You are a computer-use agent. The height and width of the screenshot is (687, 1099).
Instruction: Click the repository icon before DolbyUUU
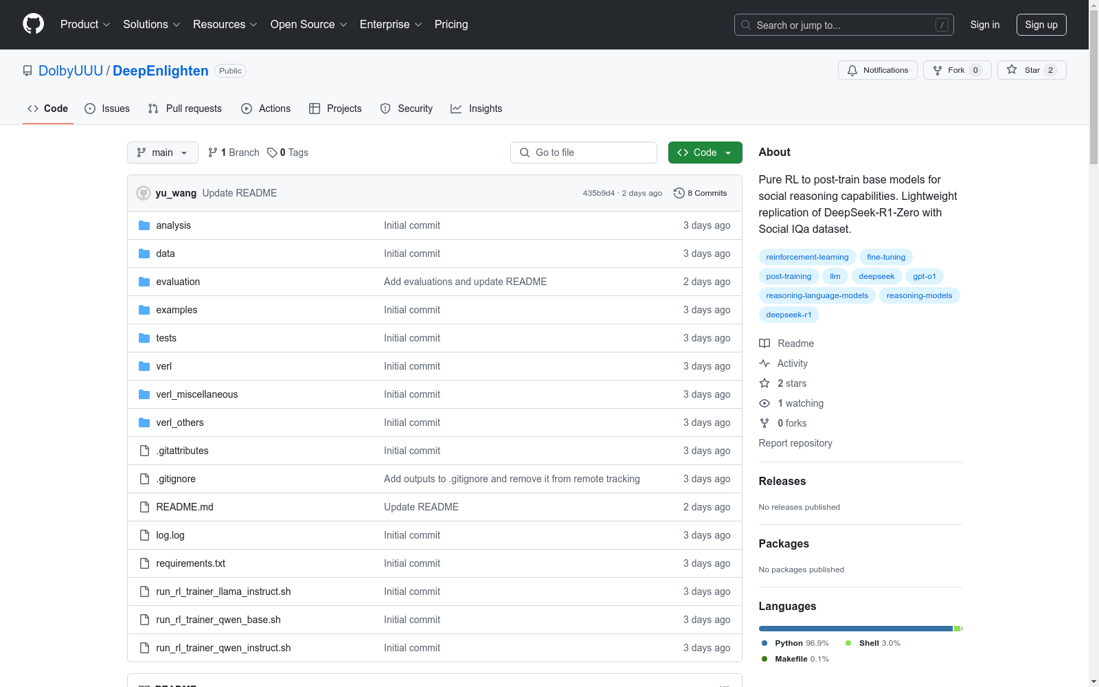pos(27,71)
